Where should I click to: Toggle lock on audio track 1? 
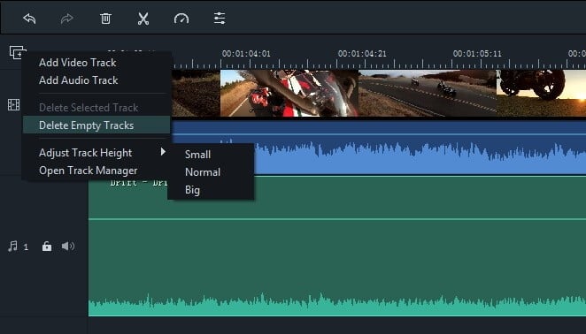pos(47,247)
